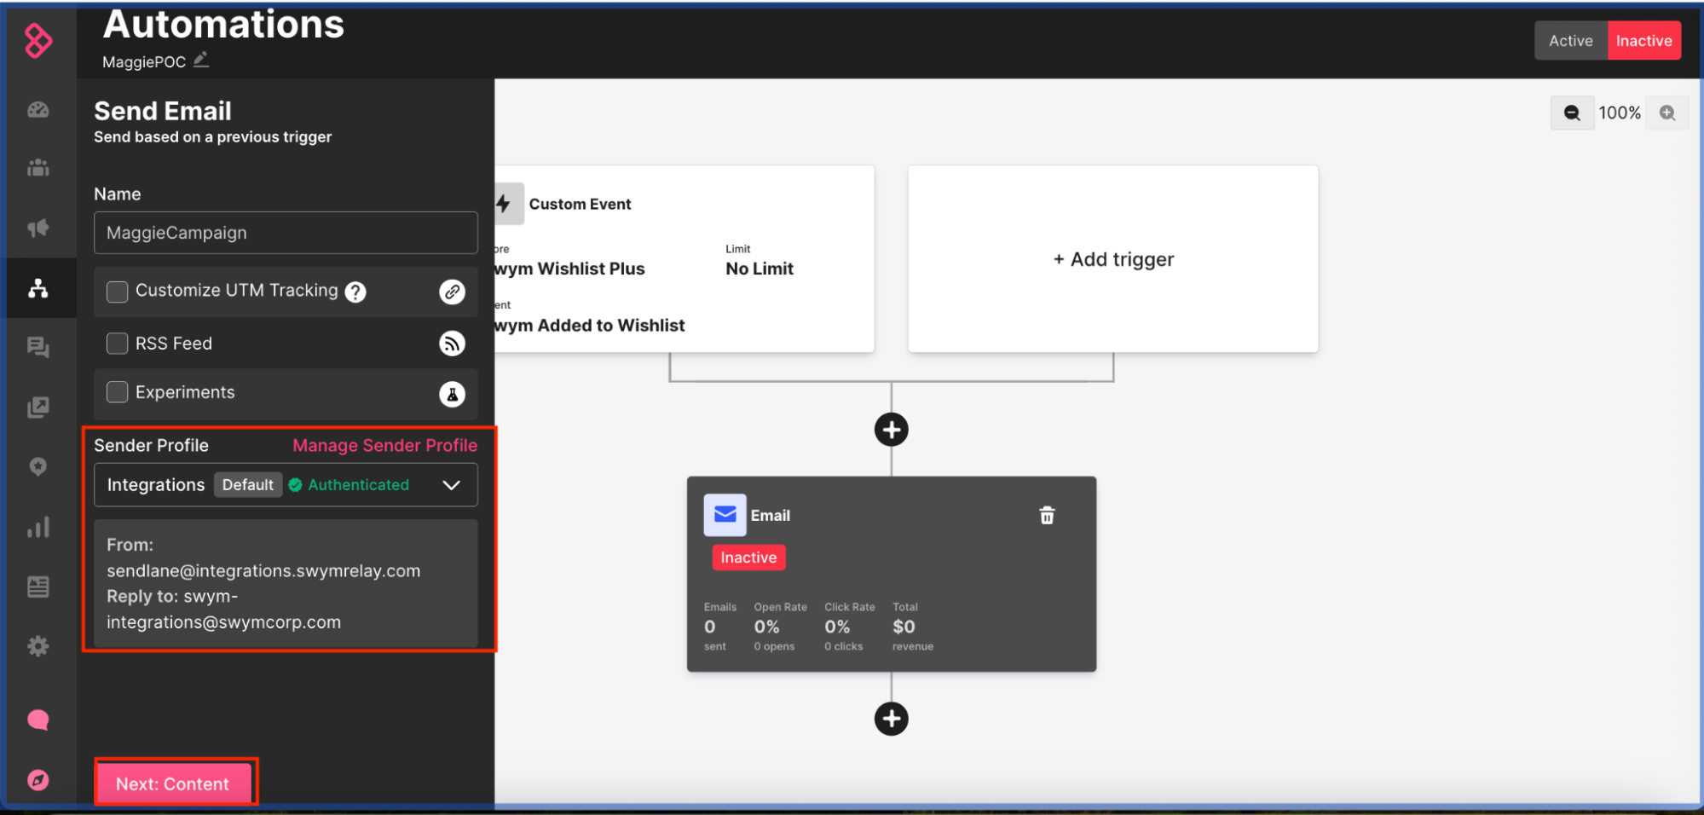Screen dimensions: 1704x815
Task: Enable the RSS Feed checkbox
Action: (x=117, y=344)
